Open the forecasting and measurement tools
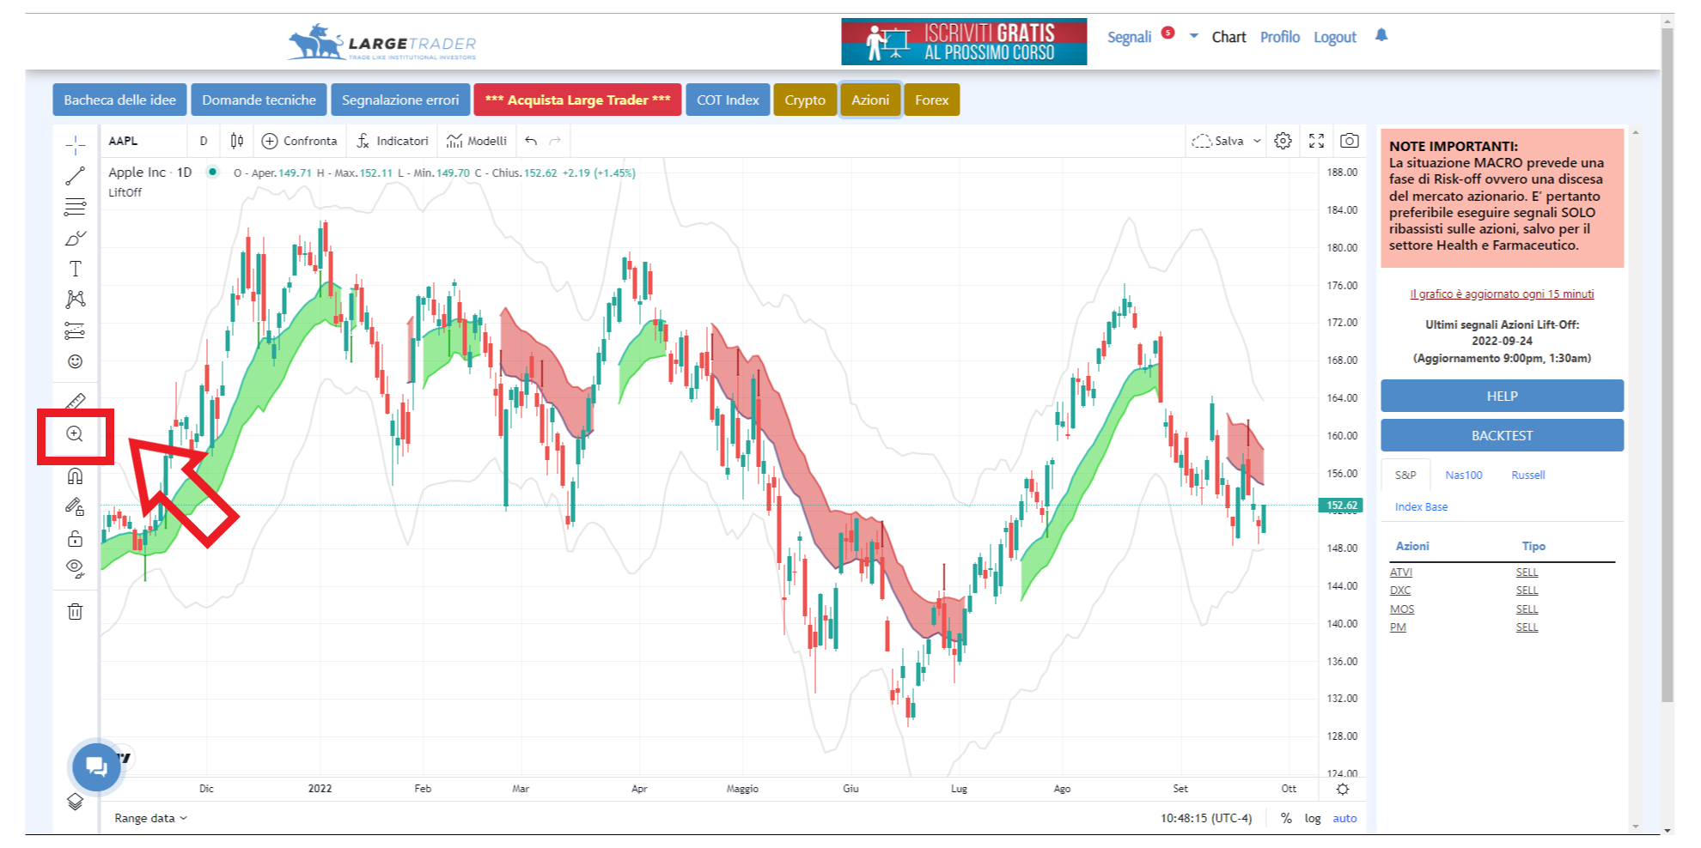Screen dimensions: 1701x848 coord(76,330)
